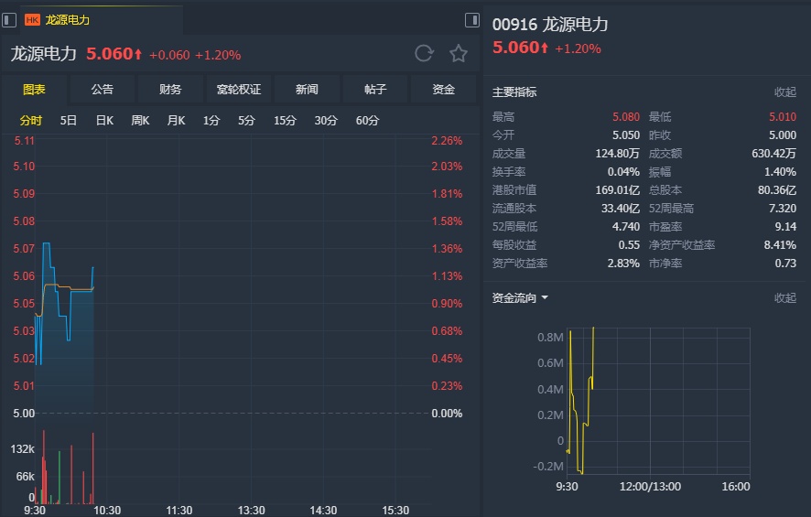Click the 00916 龙源电力 header

coord(550,25)
